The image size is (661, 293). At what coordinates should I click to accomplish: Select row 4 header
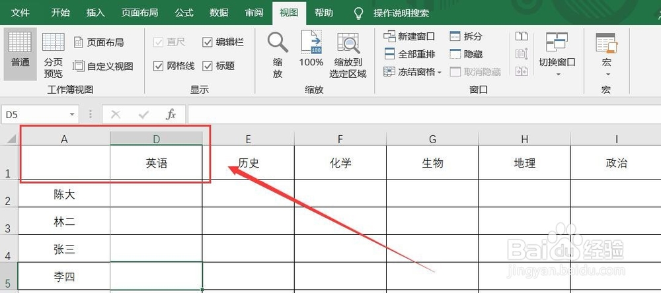point(9,249)
